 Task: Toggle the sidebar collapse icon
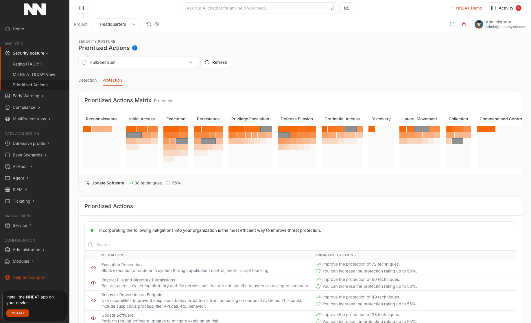tap(82, 8)
